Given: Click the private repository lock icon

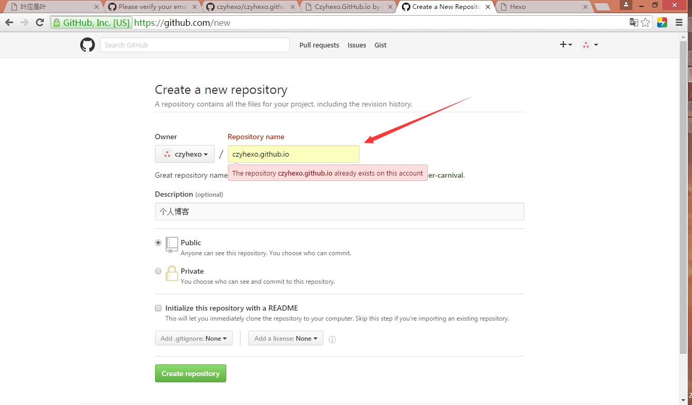Looking at the screenshot, I should coord(172,273).
